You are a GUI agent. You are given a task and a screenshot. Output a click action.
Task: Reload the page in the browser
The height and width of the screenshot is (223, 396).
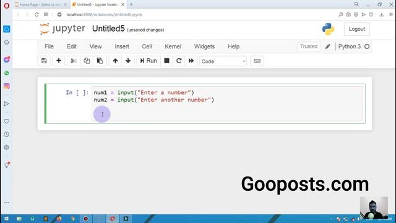37,15
